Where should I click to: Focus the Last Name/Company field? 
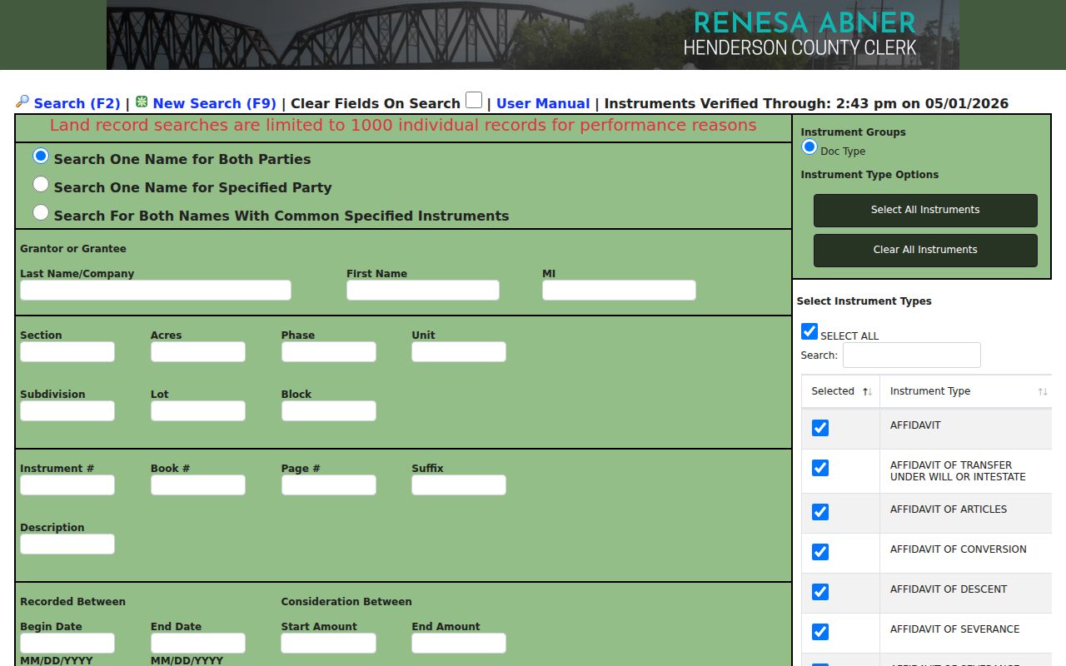tap(156, 290)
